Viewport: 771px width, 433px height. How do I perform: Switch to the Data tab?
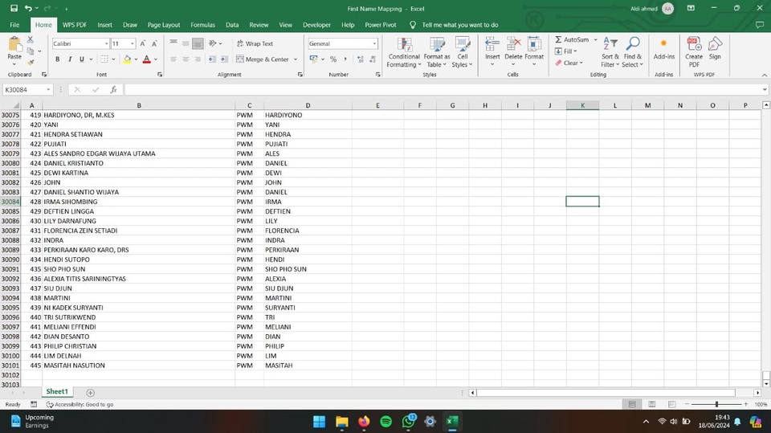point(232,25)
